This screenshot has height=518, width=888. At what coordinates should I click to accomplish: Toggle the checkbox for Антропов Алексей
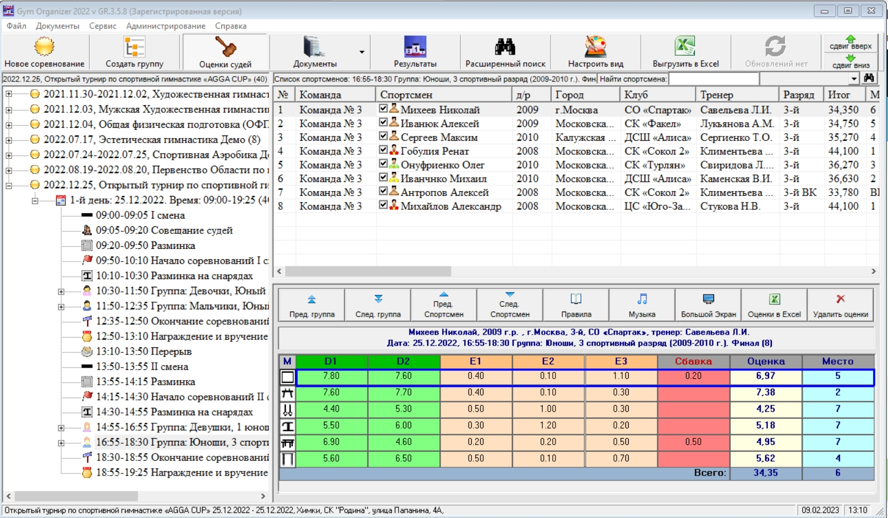coord(383,192)
